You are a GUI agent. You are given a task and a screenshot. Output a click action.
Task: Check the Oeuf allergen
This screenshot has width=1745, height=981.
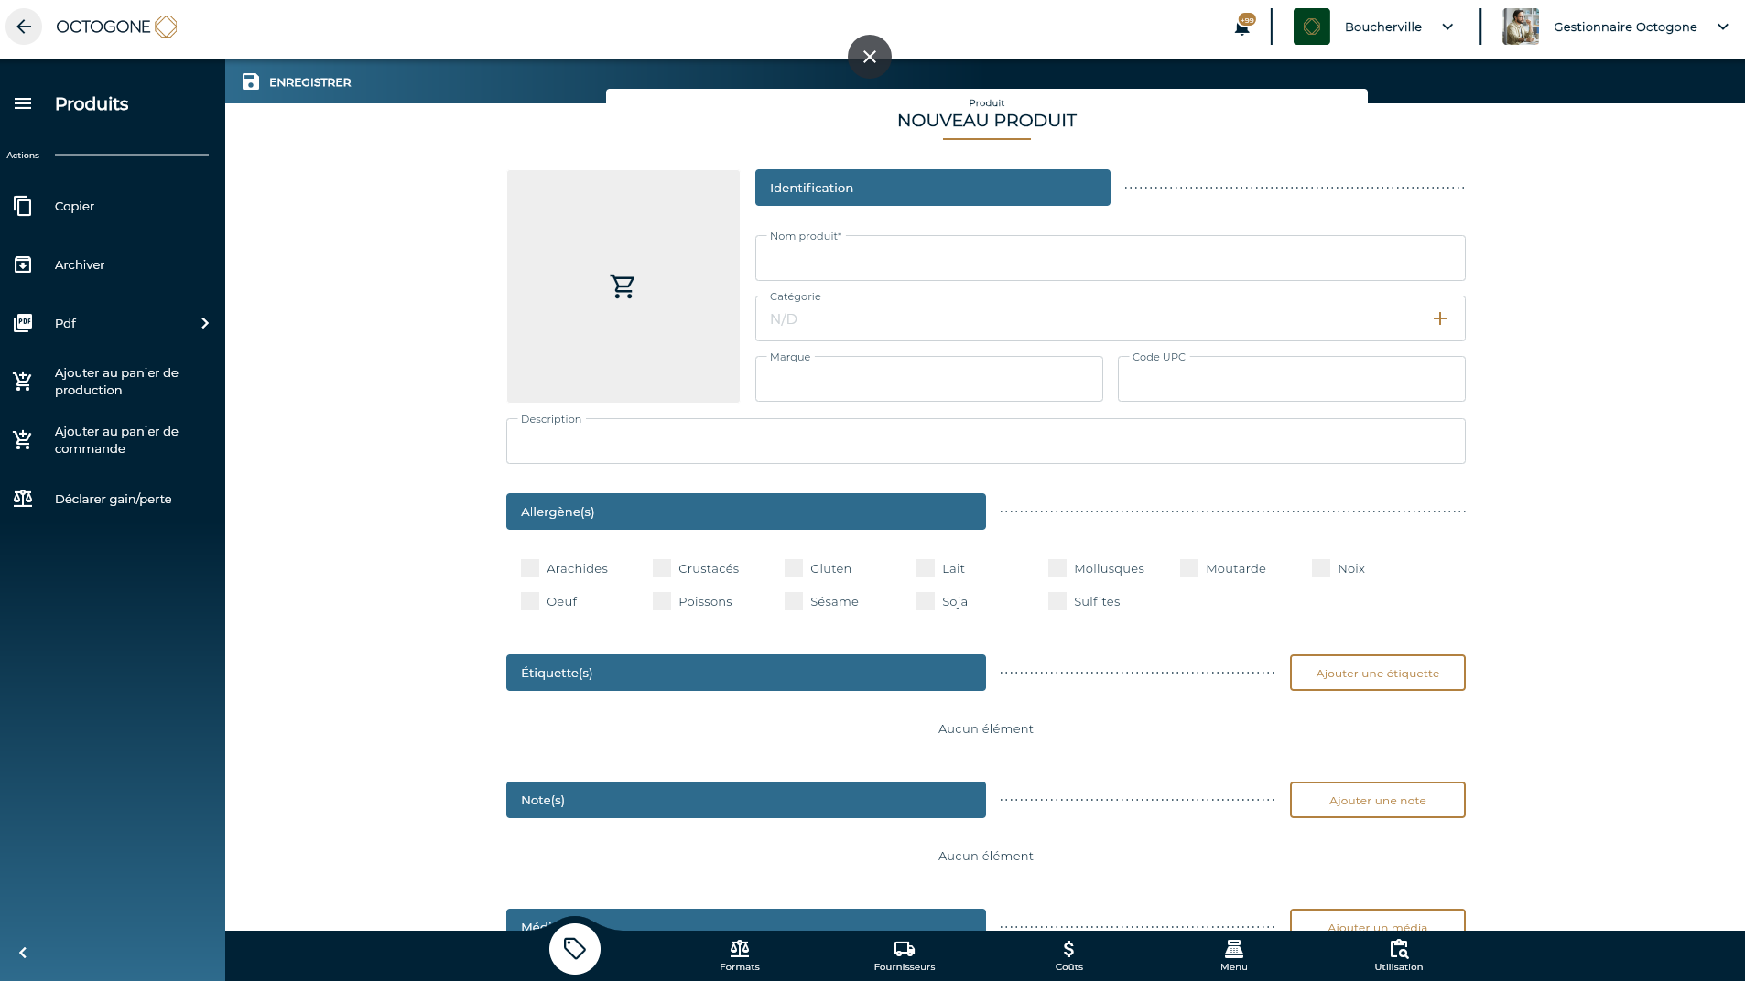click(530, 601)
